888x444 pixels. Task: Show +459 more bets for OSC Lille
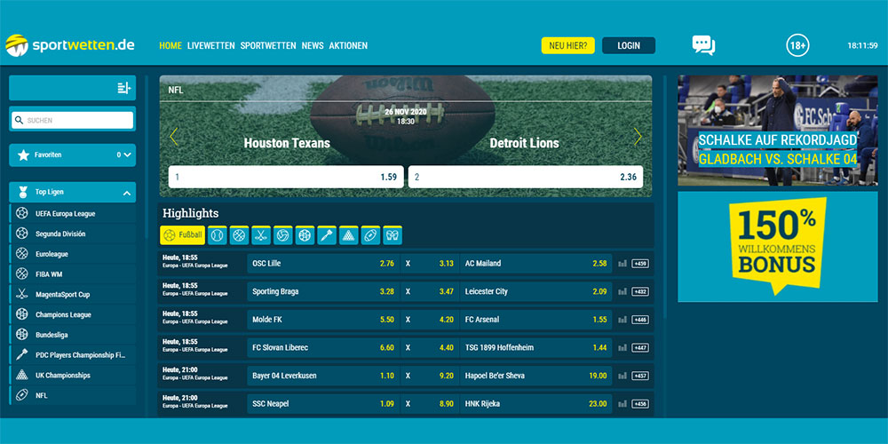click(x=640, y=264)
